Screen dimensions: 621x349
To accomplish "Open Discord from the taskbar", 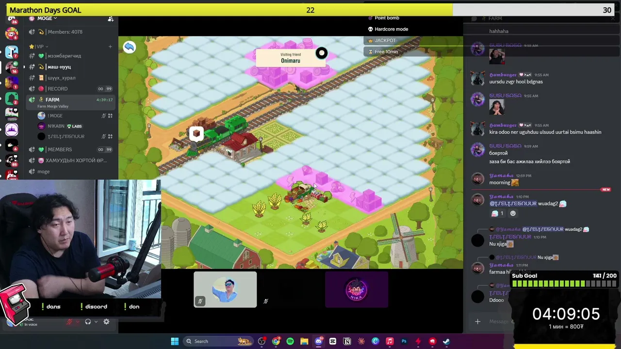I will tap(319, 341).
